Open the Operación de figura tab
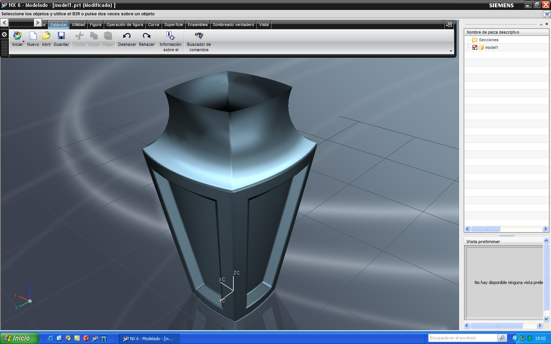The width and height of the screenshot is (551, 344). [x=125, y=24]
